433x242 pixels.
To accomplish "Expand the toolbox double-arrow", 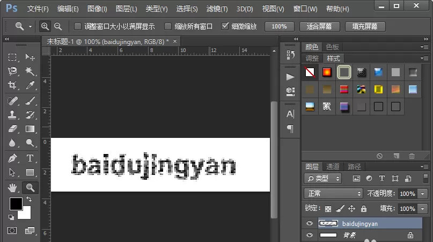I will (6, 39).
